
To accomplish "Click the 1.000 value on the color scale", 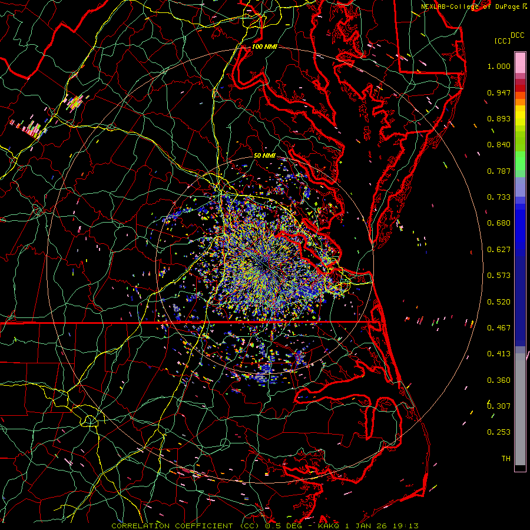I will coord(499,66).
